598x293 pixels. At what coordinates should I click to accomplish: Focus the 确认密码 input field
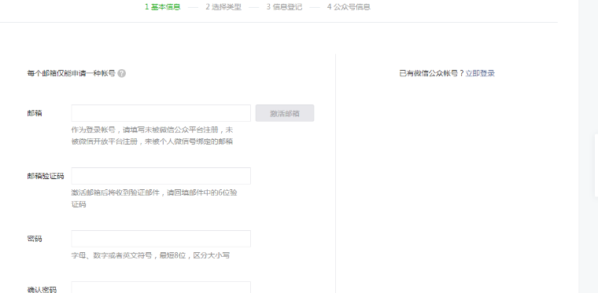coord(161,288)
